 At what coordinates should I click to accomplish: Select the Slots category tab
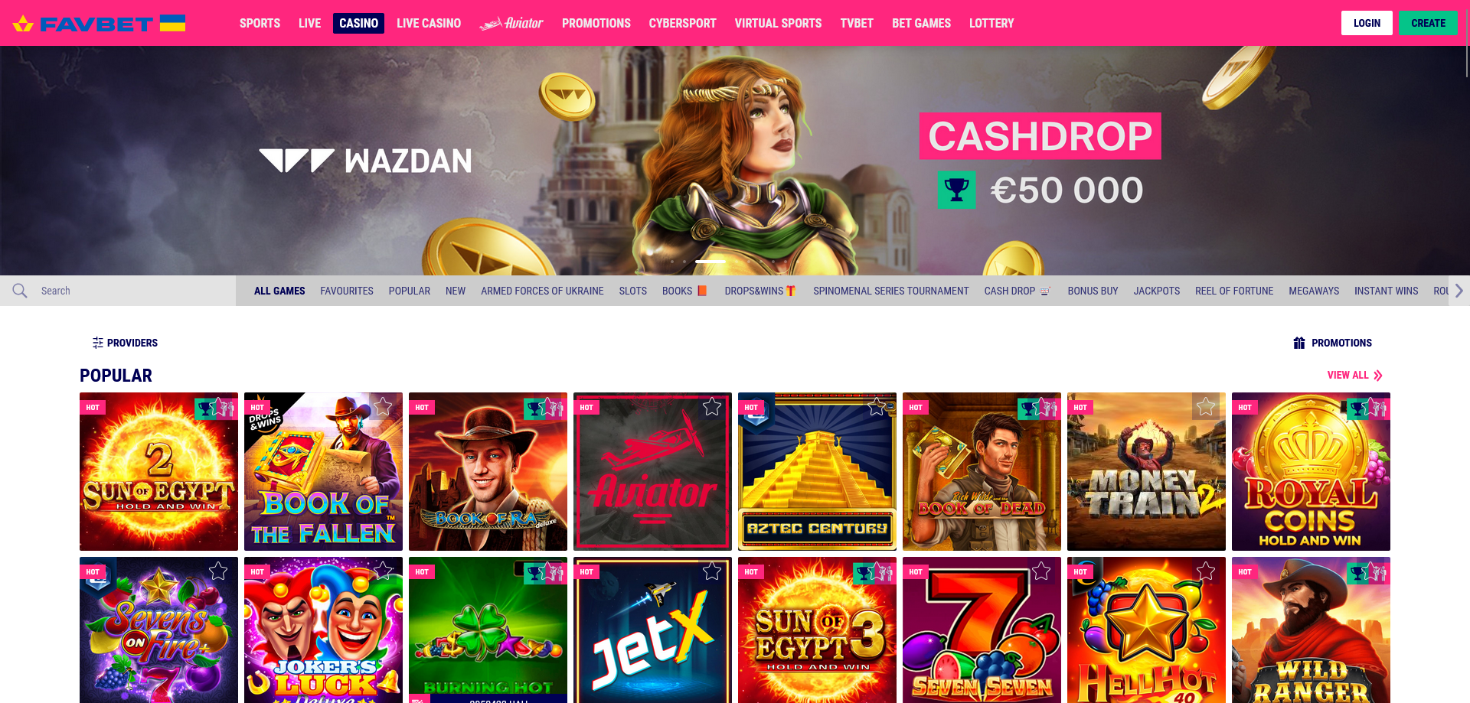click(632, 291)
